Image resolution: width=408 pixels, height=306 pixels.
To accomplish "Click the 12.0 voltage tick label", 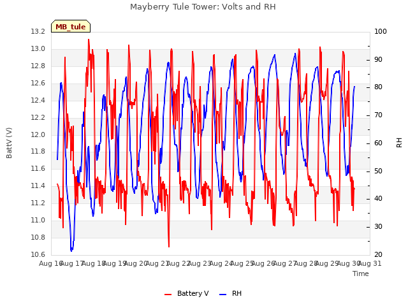I will pos(38,135).
